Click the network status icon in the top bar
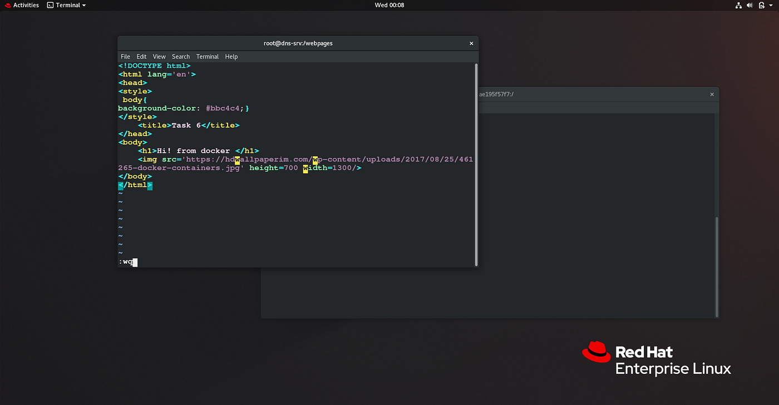Image resolution: width=779 pixels, height=405 pixels. tap(738, 5)
